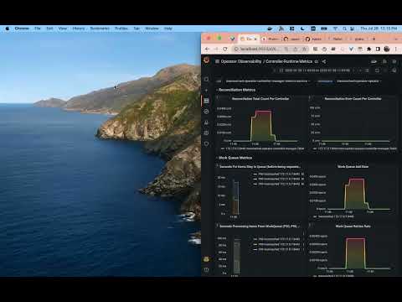
Task: Save the dashboard with the save icon
Action: [x=384, y=61]
